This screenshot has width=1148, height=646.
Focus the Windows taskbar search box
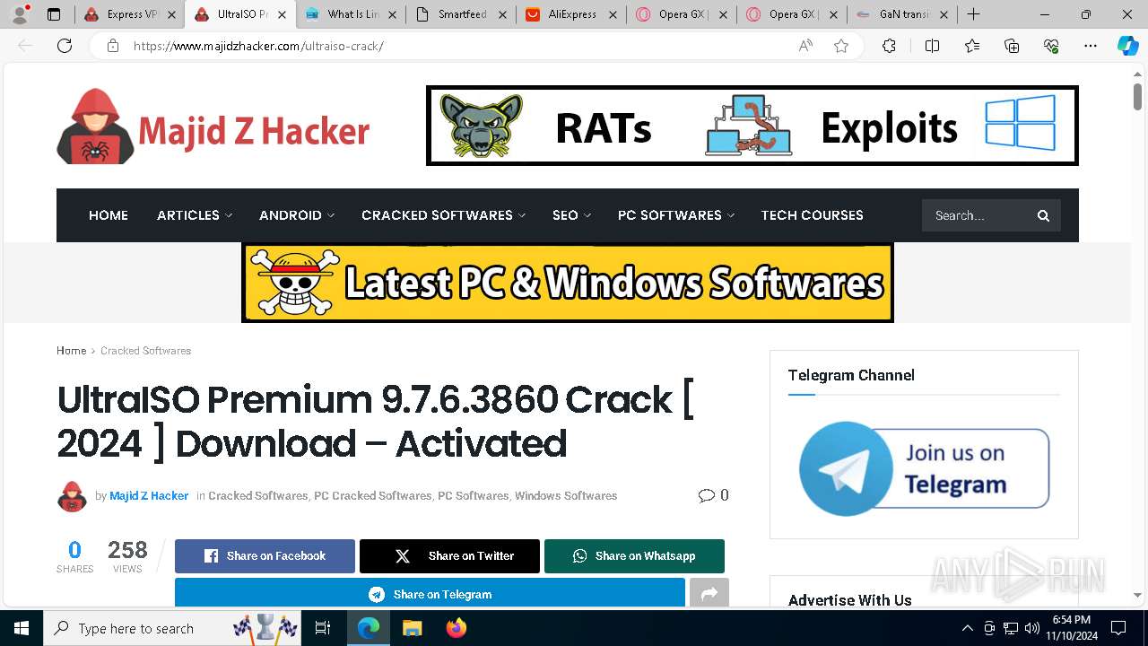coord(172,628)
